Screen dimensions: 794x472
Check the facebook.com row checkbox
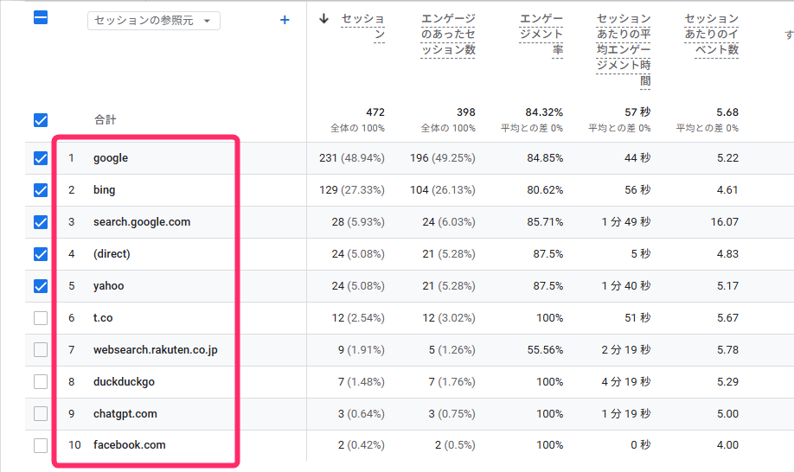pos(41,446)
